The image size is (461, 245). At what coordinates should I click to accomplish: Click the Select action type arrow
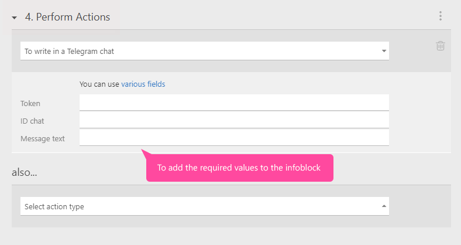[x=384, y=206]
